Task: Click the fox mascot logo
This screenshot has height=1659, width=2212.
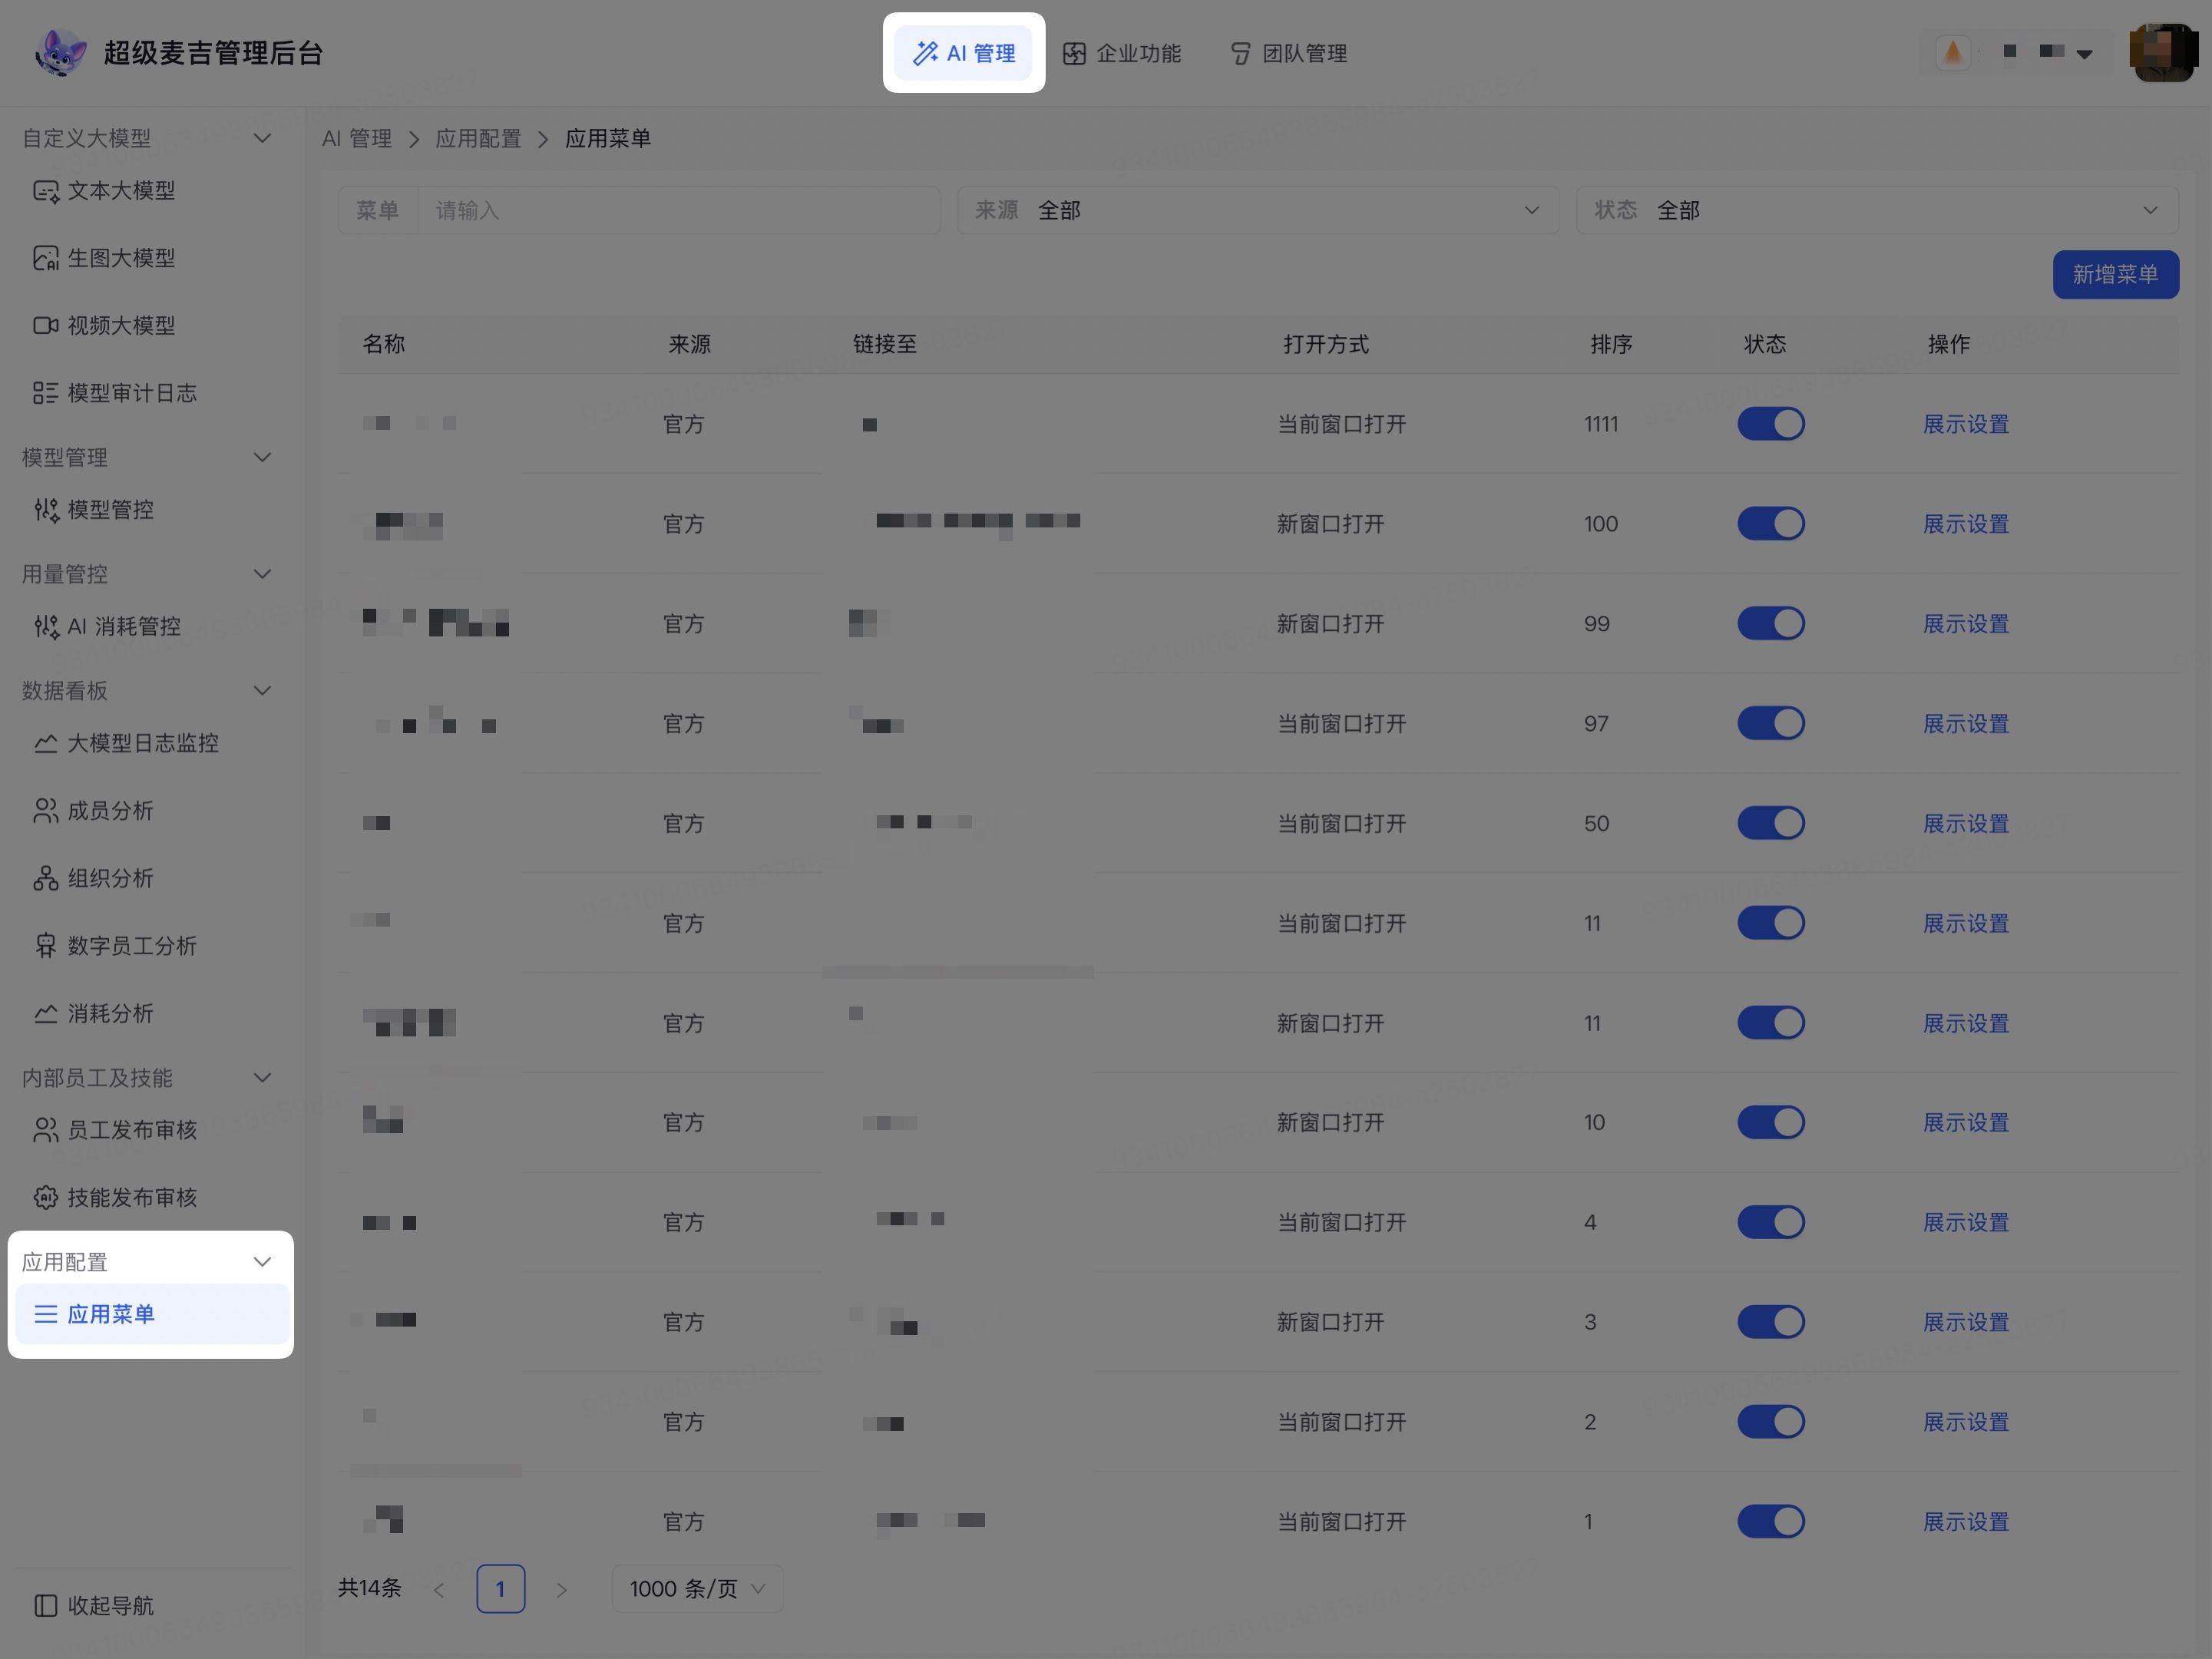Action: click(60, 52)
